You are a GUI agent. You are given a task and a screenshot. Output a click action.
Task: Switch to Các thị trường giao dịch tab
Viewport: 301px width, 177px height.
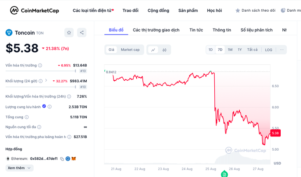(x=156, y=30)
